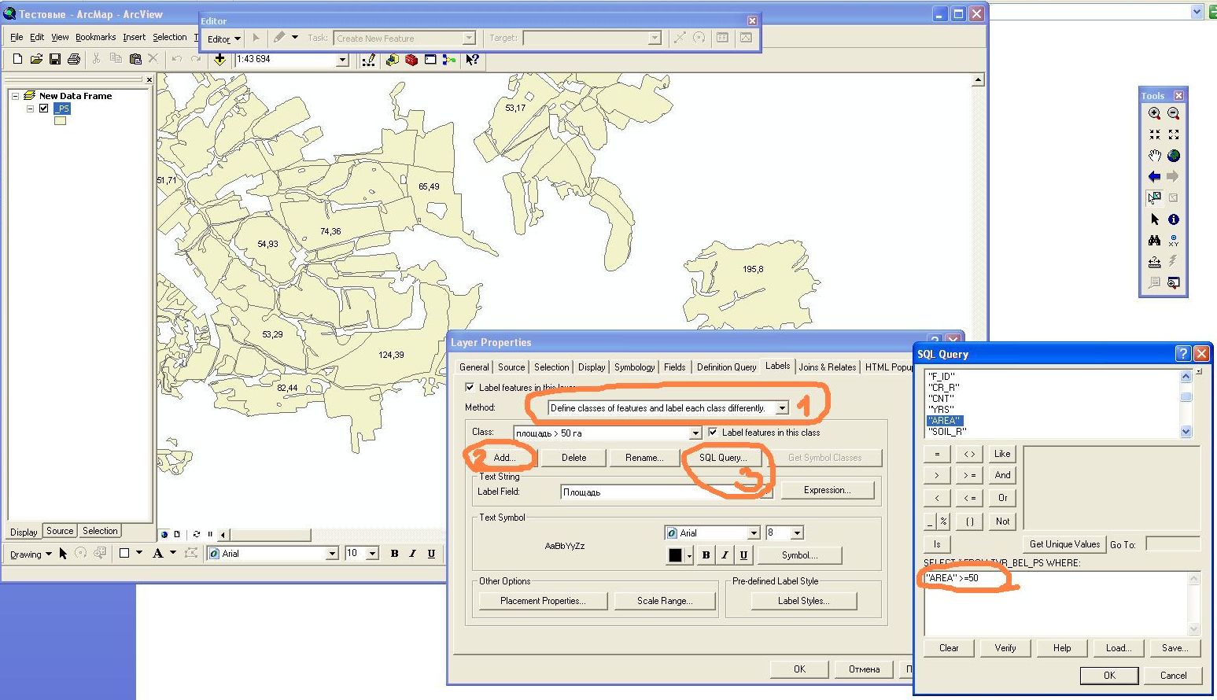Activate the Identify info tool

tap(1174, 219)
